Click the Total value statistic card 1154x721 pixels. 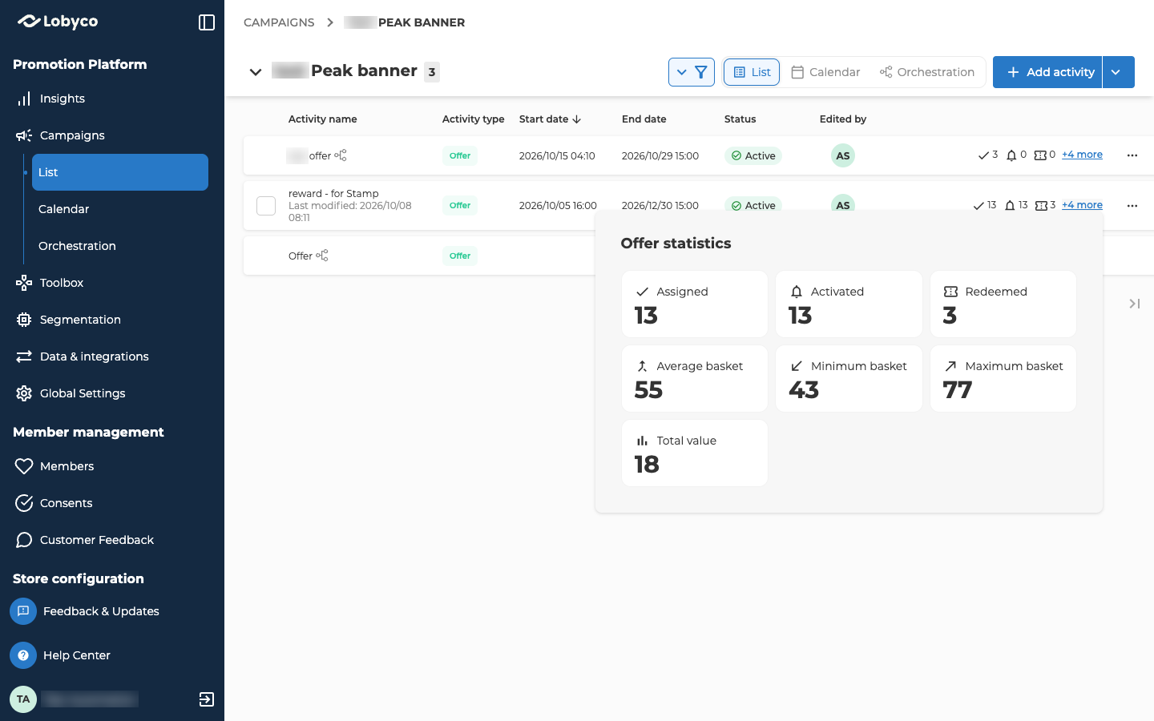(695, 453)
